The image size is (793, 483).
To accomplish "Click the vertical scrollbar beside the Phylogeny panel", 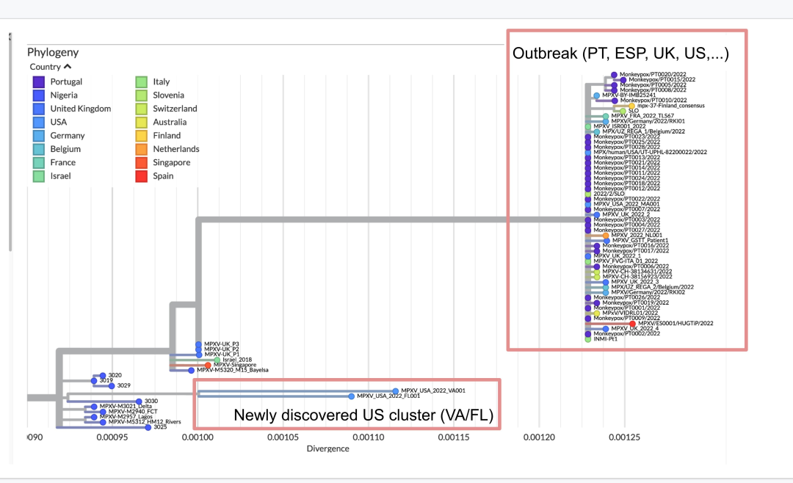I will pos(10,142).
